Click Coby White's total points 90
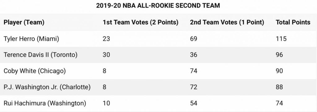This screenshot has width=317, height=112. point(279,71)
